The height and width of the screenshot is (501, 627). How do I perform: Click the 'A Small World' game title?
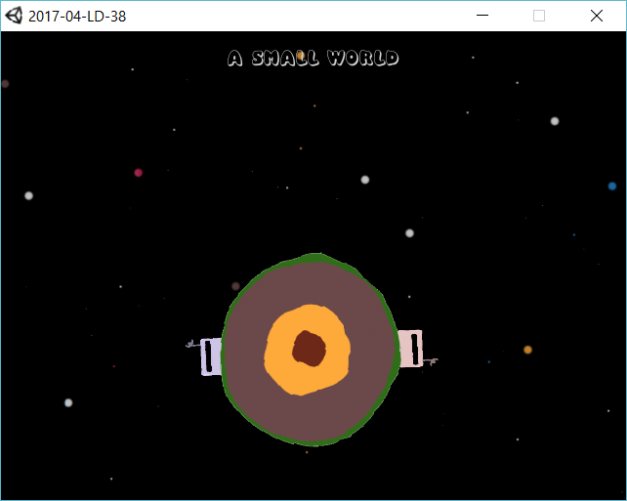click(313, 58)
